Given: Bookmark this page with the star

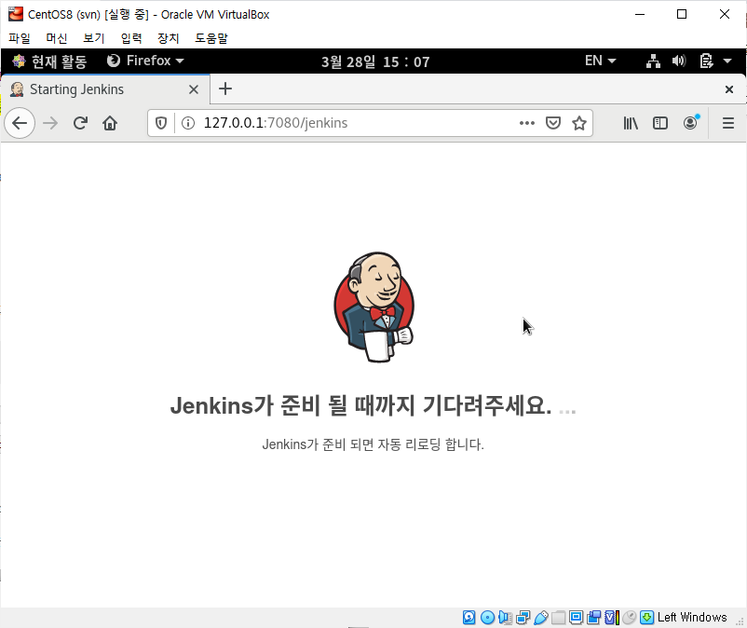Looking at the screenshot, I should point(579,123).
